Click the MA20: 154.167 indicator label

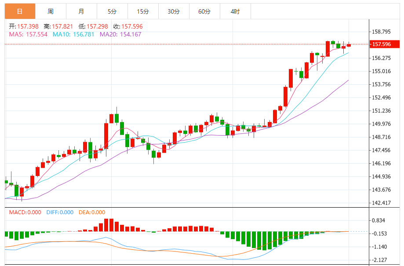120,35
